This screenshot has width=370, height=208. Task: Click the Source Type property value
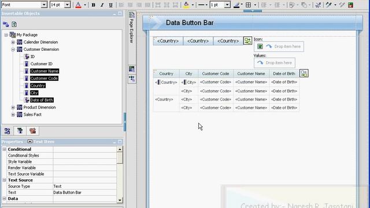point(85,186)
